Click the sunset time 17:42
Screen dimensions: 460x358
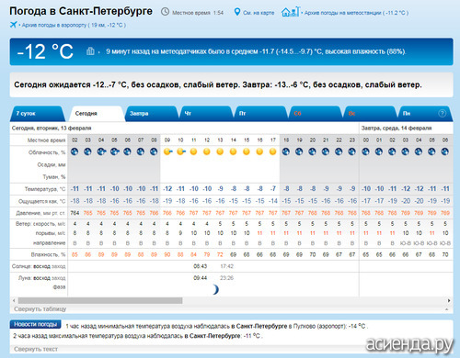coord(227,266)
